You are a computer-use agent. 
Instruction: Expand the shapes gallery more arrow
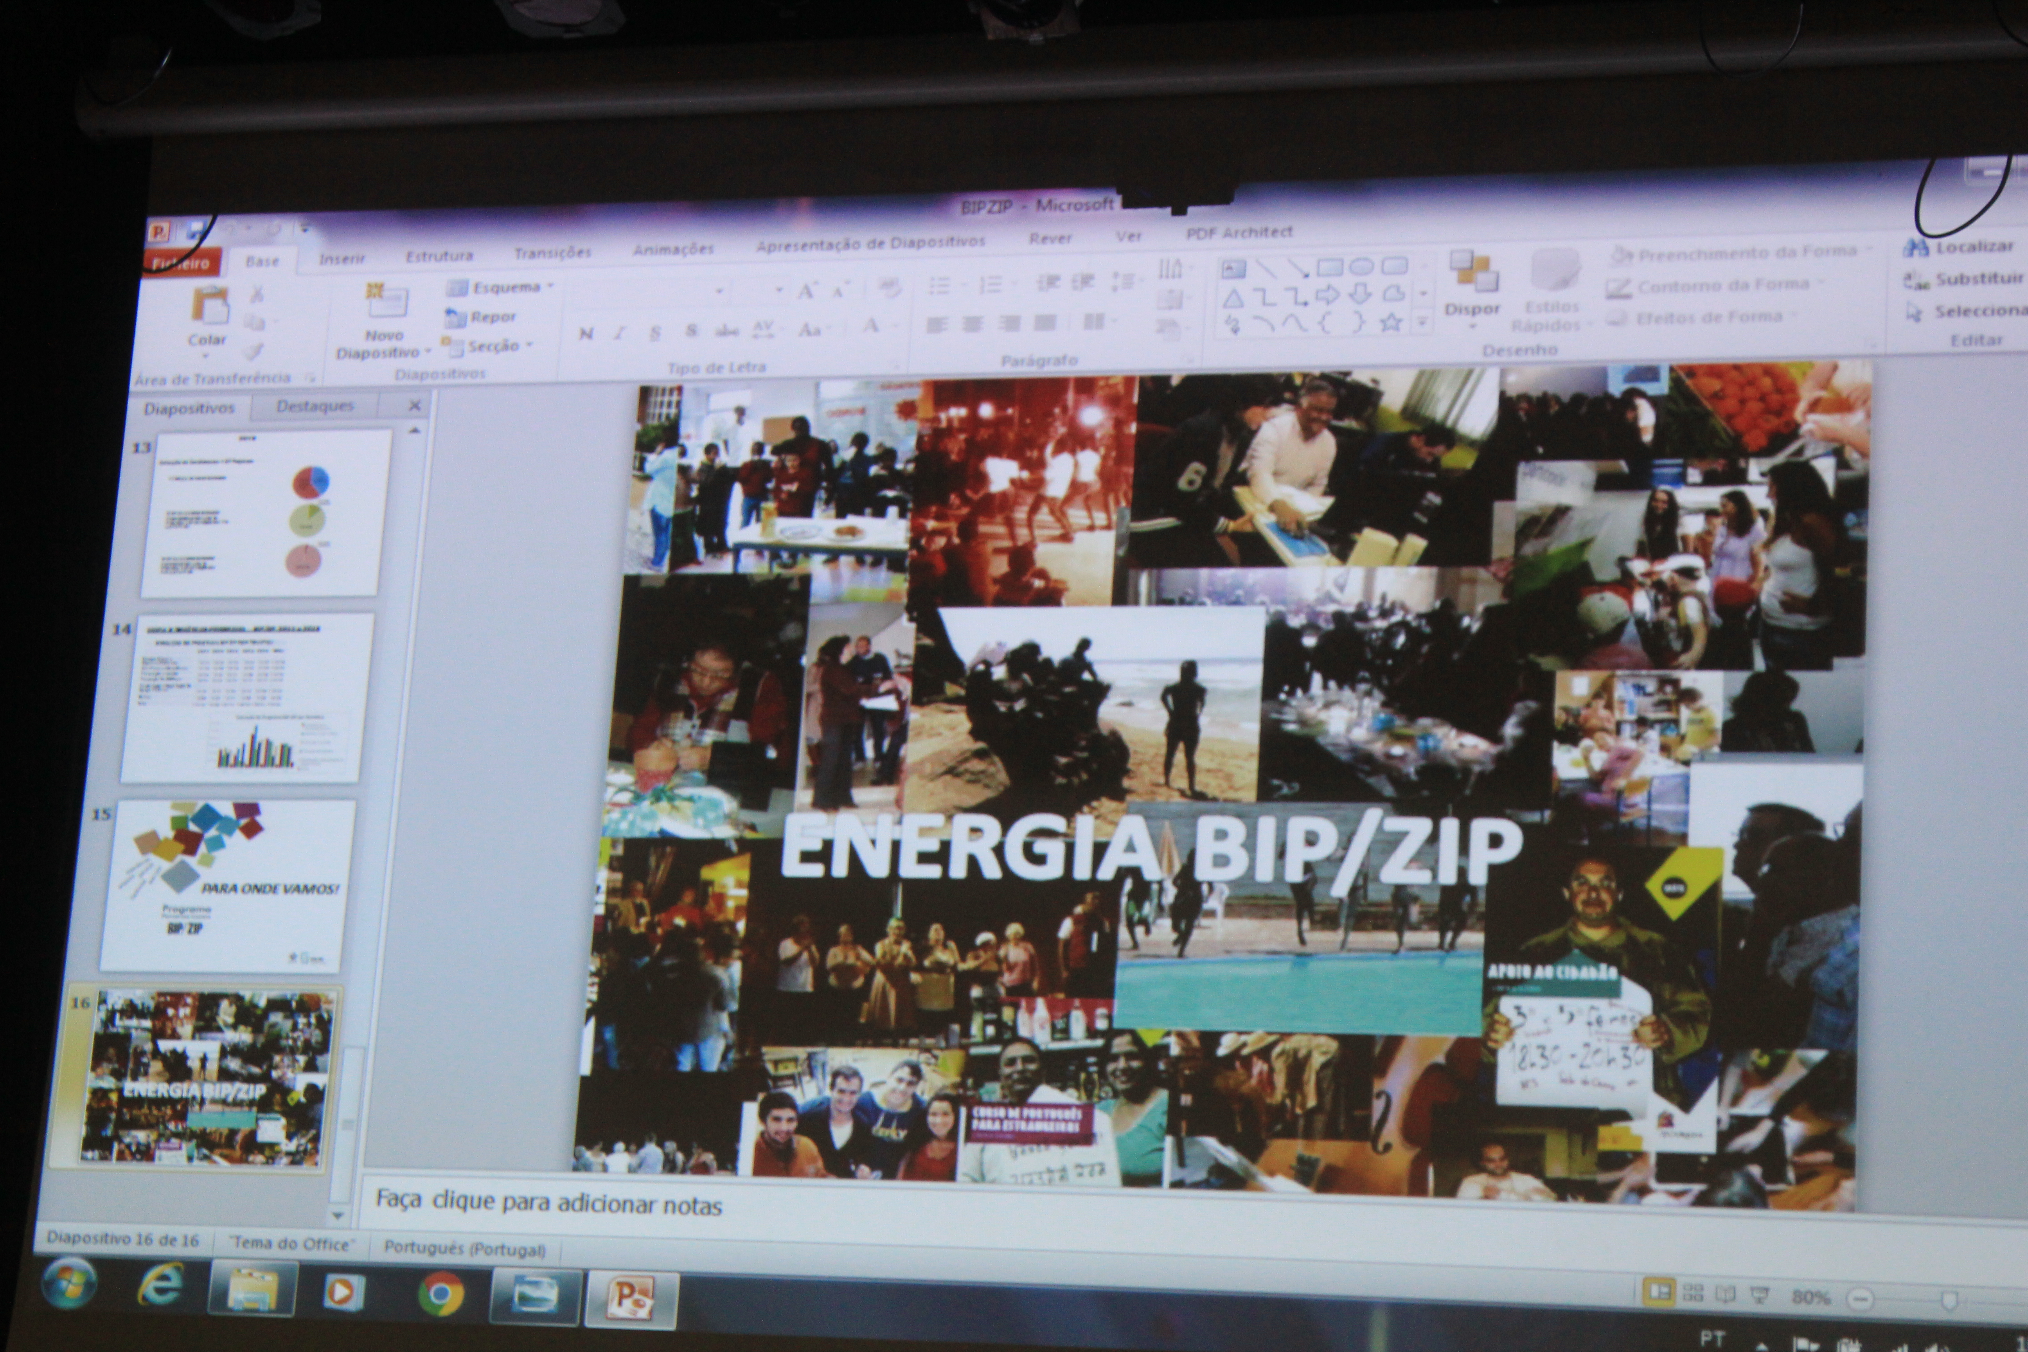coord(1423,322)
